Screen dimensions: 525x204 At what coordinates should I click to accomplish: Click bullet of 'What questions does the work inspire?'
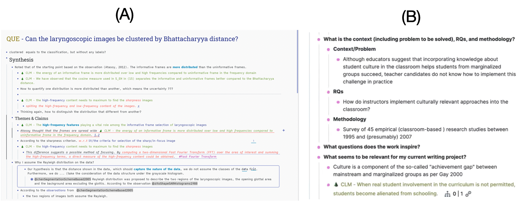click(x=319, y=147)
